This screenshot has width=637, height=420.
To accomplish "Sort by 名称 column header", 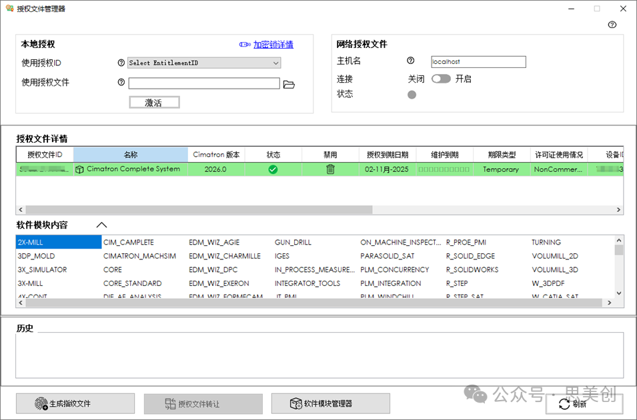I will coord(131,155).
